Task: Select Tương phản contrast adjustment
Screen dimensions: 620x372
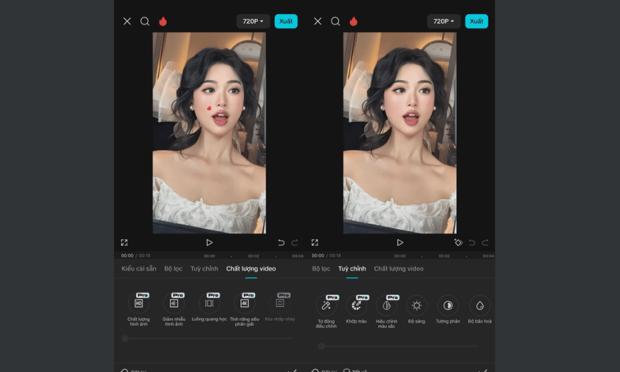Action: (x=448, y=310)
